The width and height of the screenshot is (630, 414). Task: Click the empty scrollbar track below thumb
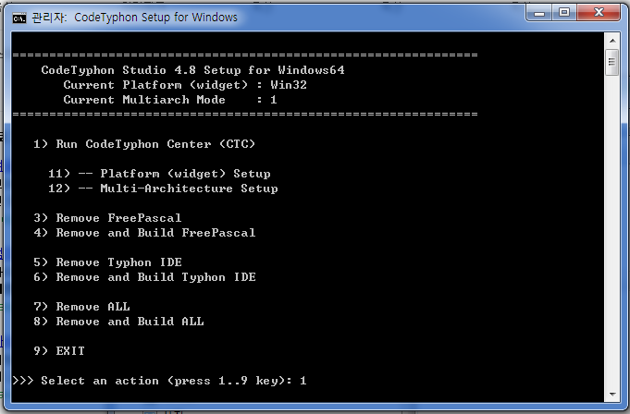click(x=612, y=231)
